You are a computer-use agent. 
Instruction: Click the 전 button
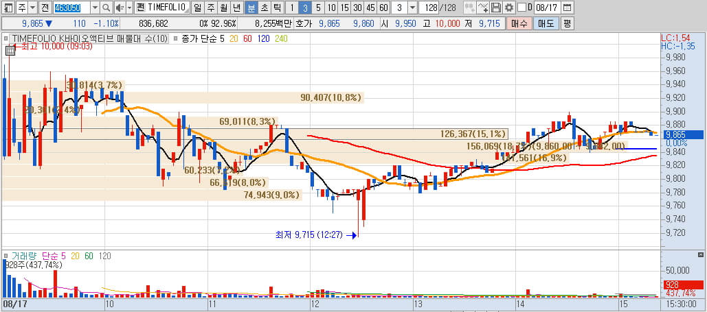tap(44, 8)
